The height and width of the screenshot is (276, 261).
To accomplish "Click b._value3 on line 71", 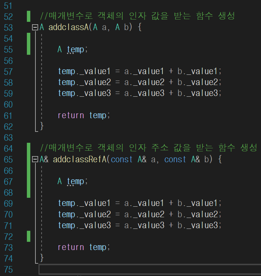I will [198, 225].
